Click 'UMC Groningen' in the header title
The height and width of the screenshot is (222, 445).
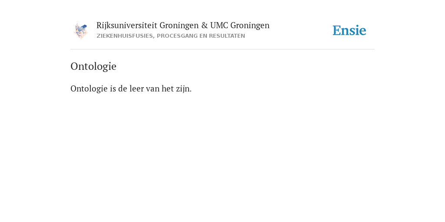240,26
